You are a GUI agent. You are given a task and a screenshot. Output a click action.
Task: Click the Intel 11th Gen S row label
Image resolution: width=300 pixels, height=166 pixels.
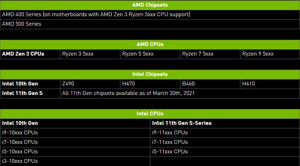[x=23, y=93]
